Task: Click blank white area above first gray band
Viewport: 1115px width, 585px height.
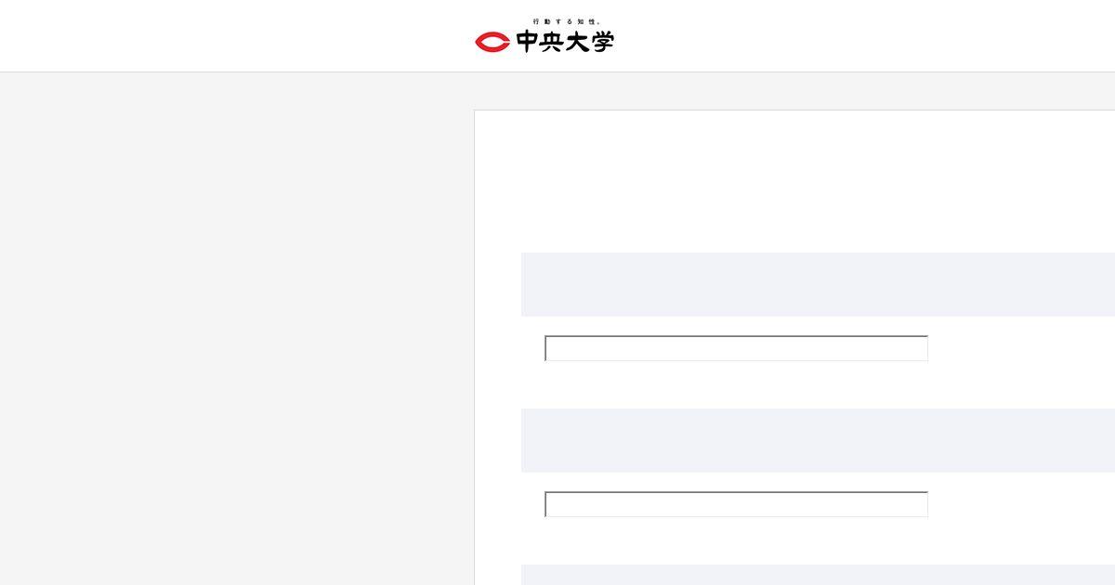Action: (x=794, y=181)
